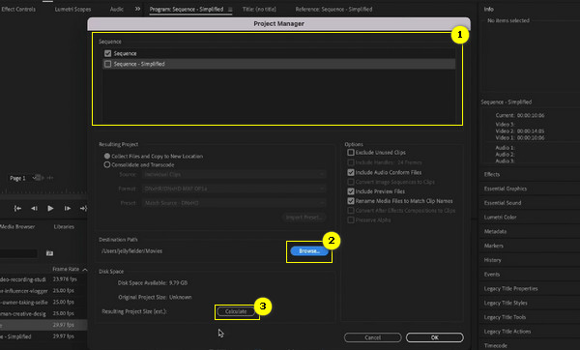580x350 pixels.
Task: Switch to the Title: (no title) tab
Action: pyautogui.click(x=259, y=10)
